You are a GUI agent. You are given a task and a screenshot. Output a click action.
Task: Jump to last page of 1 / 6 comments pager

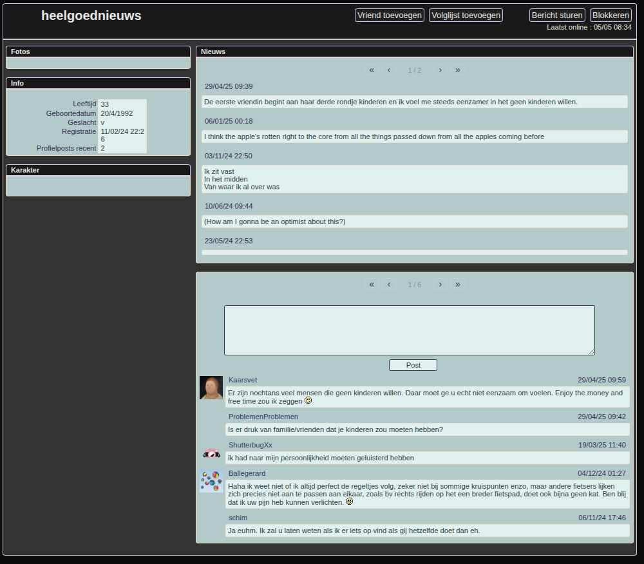[x=457, y=284]
